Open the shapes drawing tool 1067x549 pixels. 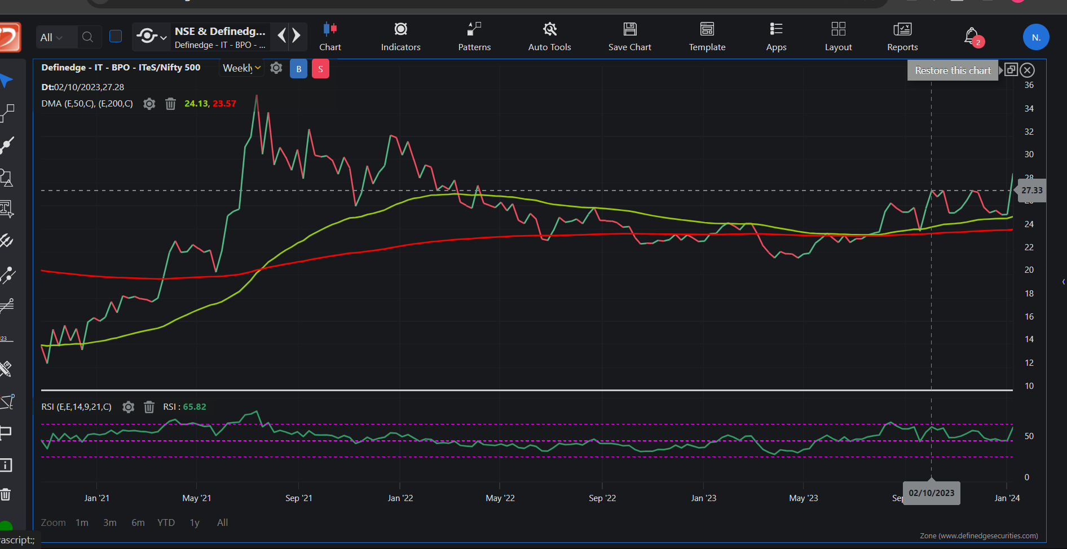(x=6, y=178)
